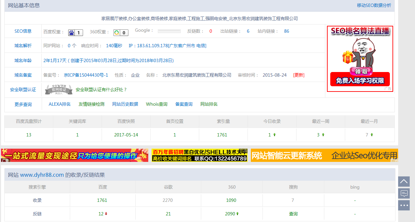Screen dimensions: 415x222
Task: Click the 网站智能云更新系统 banner ad
Action: coord(324,155)
